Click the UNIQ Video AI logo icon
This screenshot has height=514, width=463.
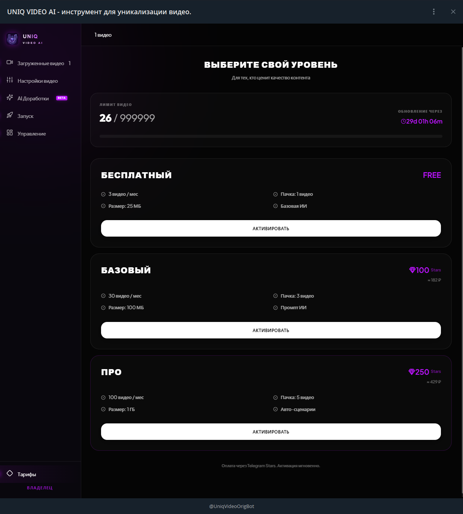[x=12, y=39]
